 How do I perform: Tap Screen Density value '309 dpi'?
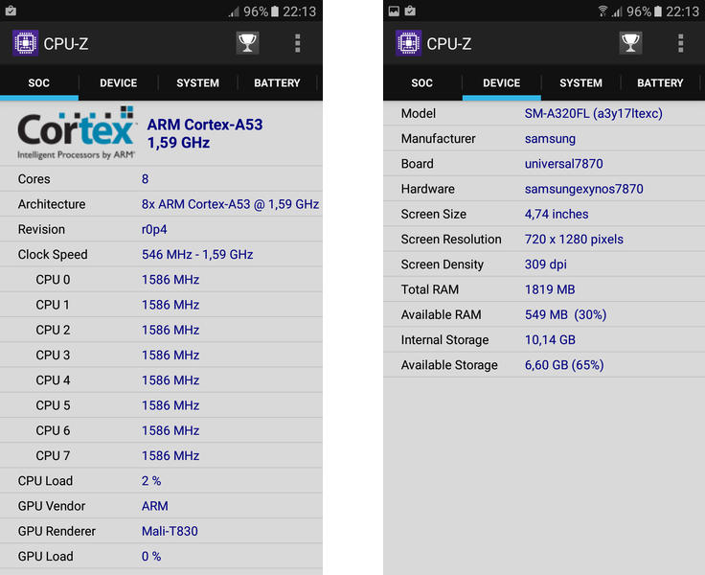tap(545, 264)
